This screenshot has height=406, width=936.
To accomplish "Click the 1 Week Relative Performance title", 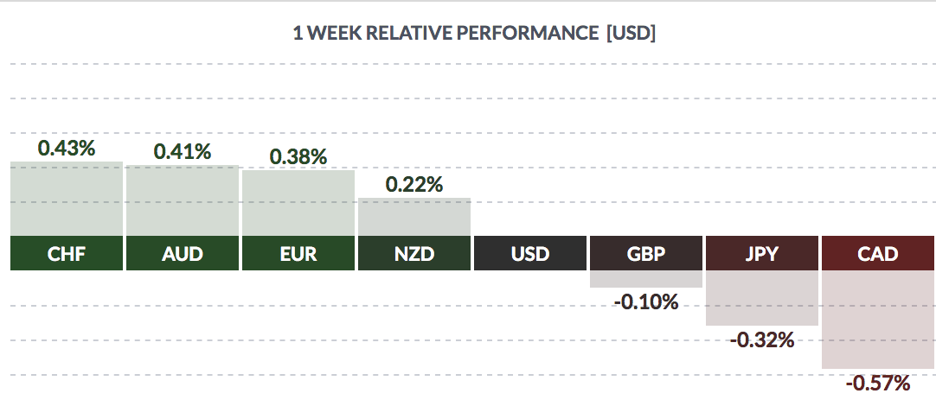I will coord(475,34).
